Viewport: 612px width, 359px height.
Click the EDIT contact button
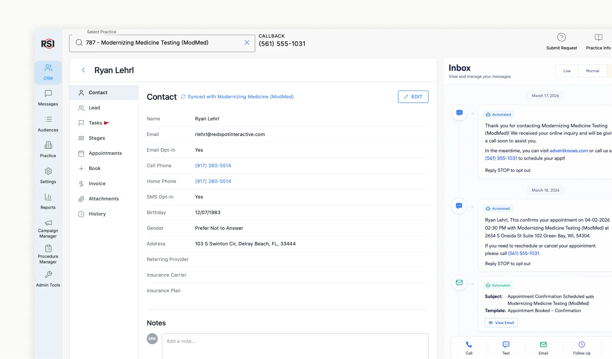coord(413,97)
